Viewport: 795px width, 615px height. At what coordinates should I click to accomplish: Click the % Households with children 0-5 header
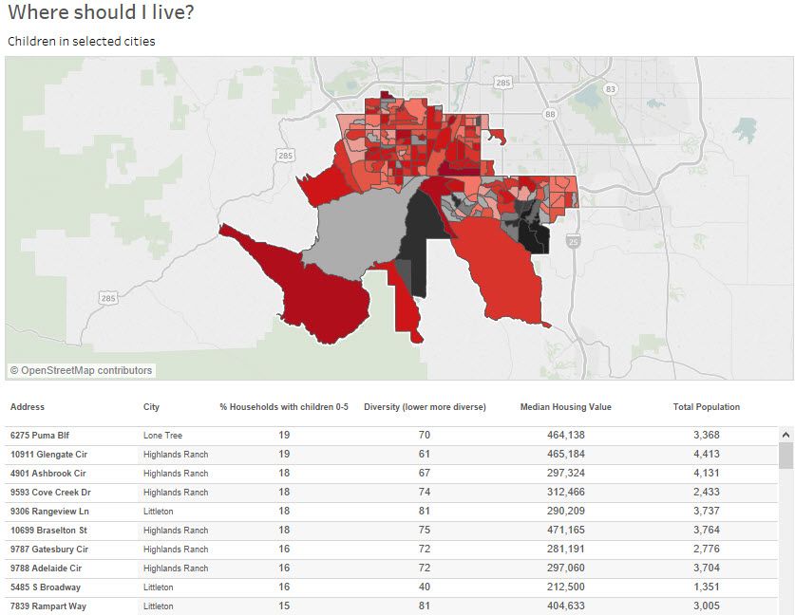pyautogui.click(x=284, y=407)
